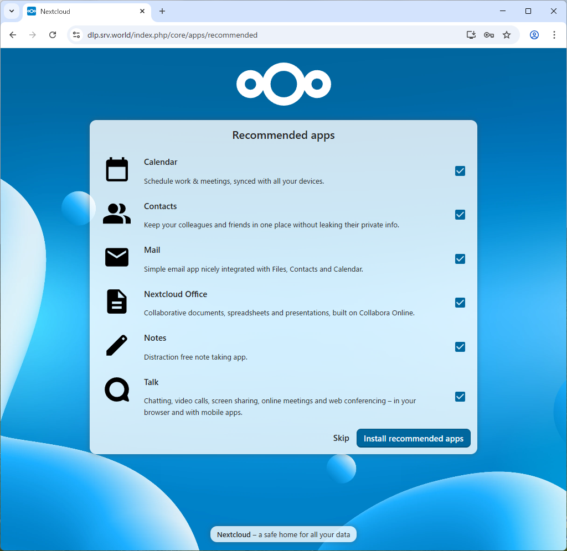This screenshot has height=551, width=567.
Task: Uncheck the Mail checkbox
Action: click(460, 259)
